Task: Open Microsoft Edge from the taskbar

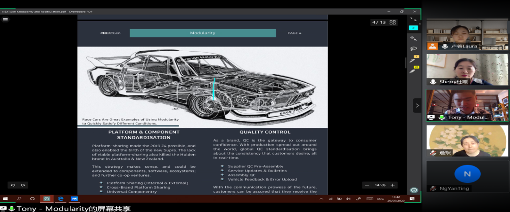Action: point(60,199)
